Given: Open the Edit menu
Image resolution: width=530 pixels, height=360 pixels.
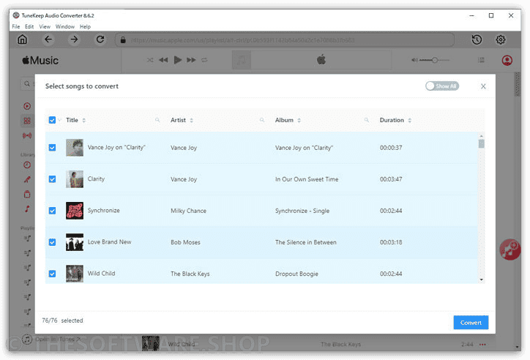Looking at the screenshot, I should 29,26.
